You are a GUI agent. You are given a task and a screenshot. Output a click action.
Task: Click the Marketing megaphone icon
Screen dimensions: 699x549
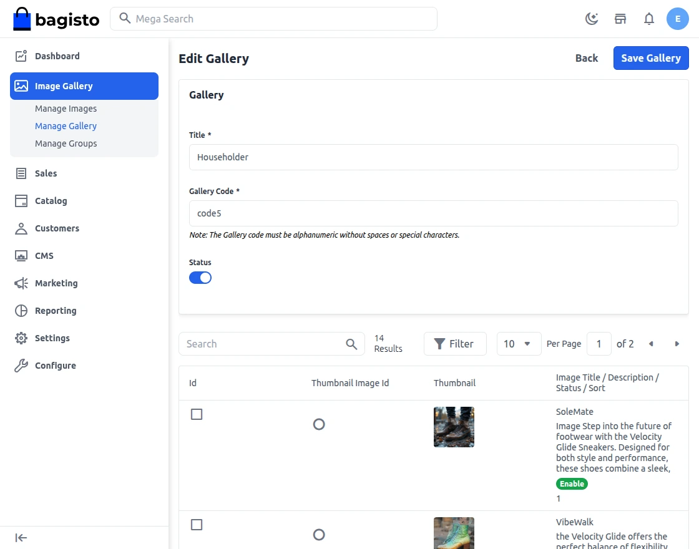(x=19, y=283)
